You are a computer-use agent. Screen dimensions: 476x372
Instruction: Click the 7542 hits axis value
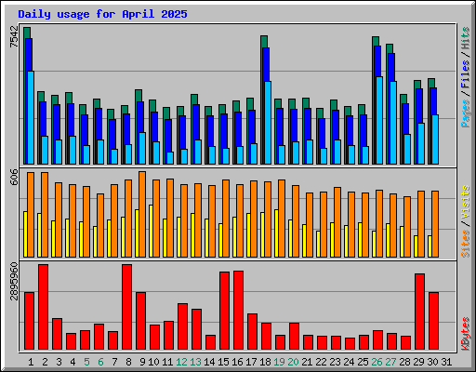click(x=14, y=37)
